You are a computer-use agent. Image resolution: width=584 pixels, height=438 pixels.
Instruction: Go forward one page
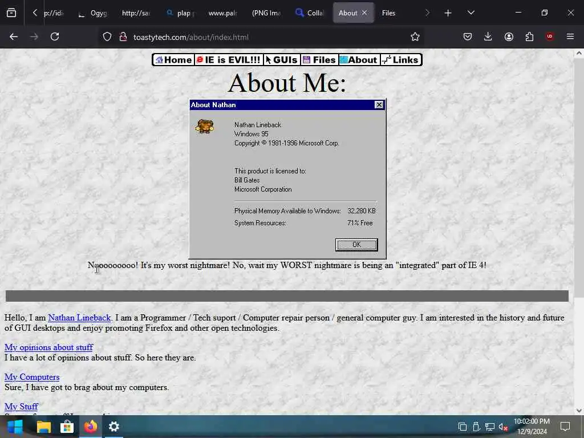click(34, 37)
